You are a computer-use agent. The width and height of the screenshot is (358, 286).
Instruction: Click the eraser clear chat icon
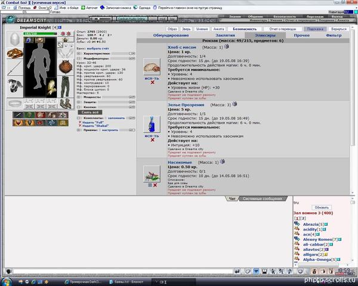248,271
